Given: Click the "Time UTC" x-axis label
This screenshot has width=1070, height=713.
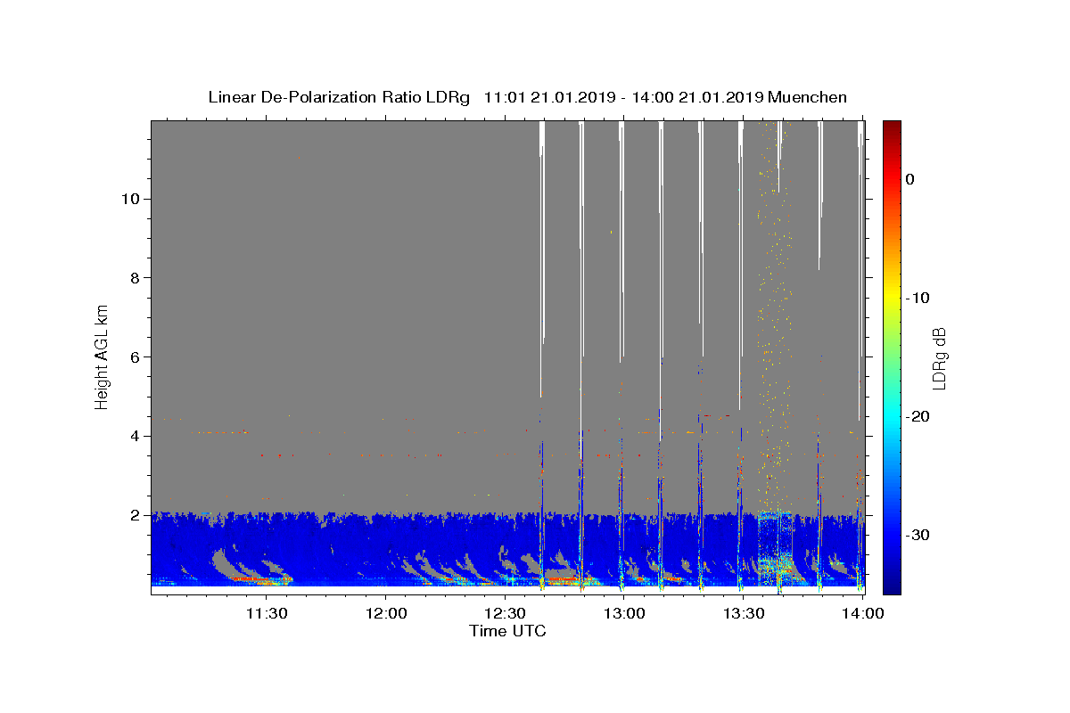Looking at the screenshot, I should tap(507, 631).
